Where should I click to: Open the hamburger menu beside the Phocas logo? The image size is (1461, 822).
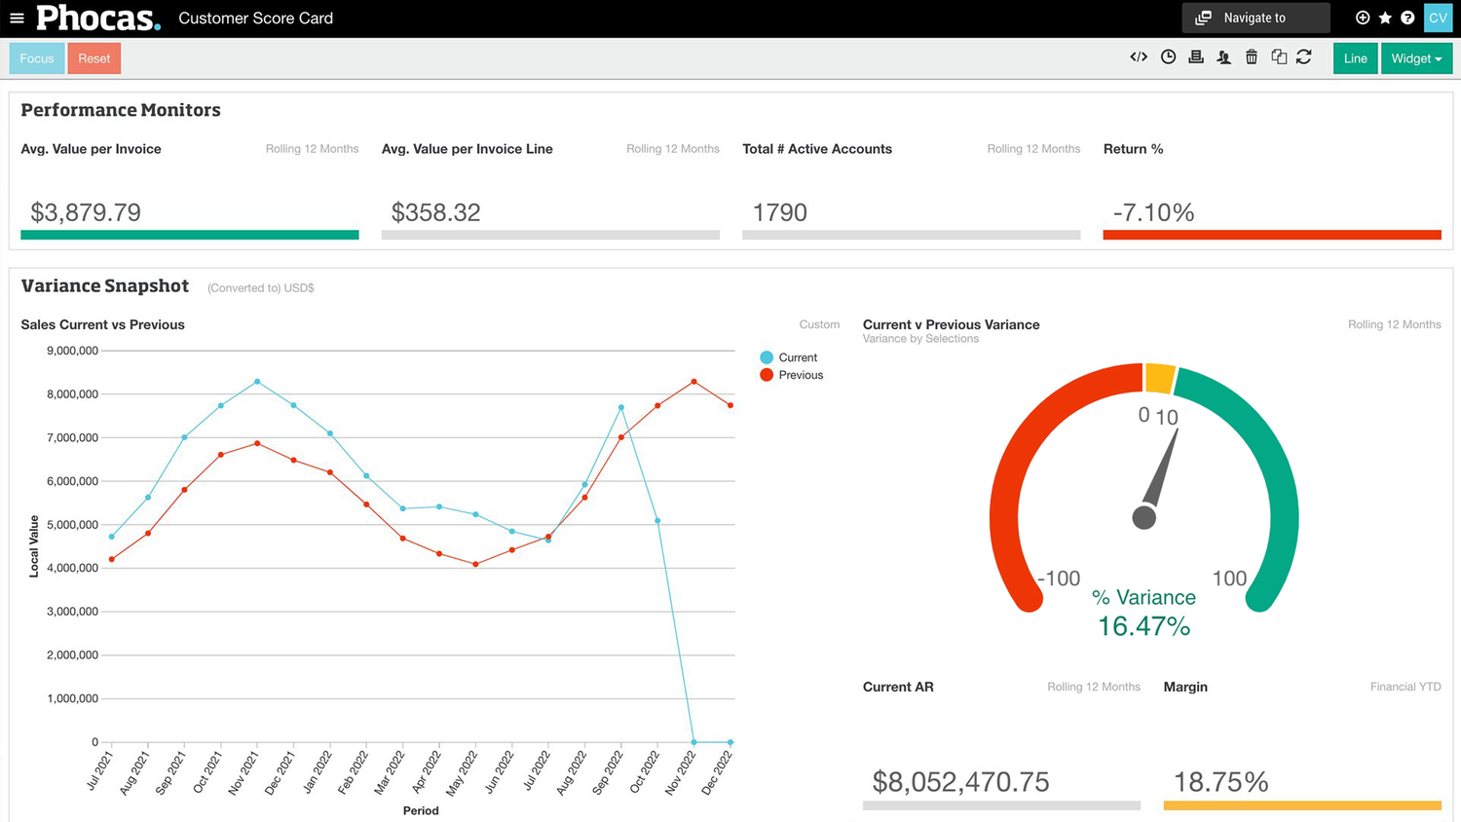[x=17, y=18]
